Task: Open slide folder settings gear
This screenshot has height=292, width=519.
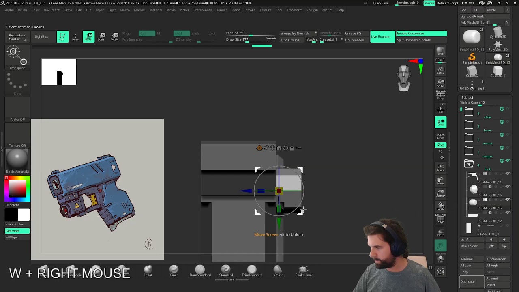Action: pos(502,109)
